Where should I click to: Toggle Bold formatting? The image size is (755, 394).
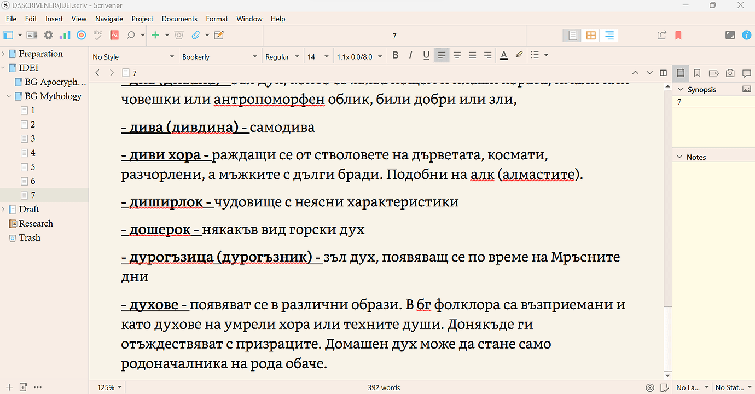[396, 55]
